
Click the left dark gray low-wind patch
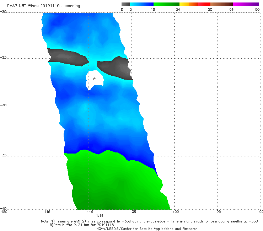pos(68,57)
